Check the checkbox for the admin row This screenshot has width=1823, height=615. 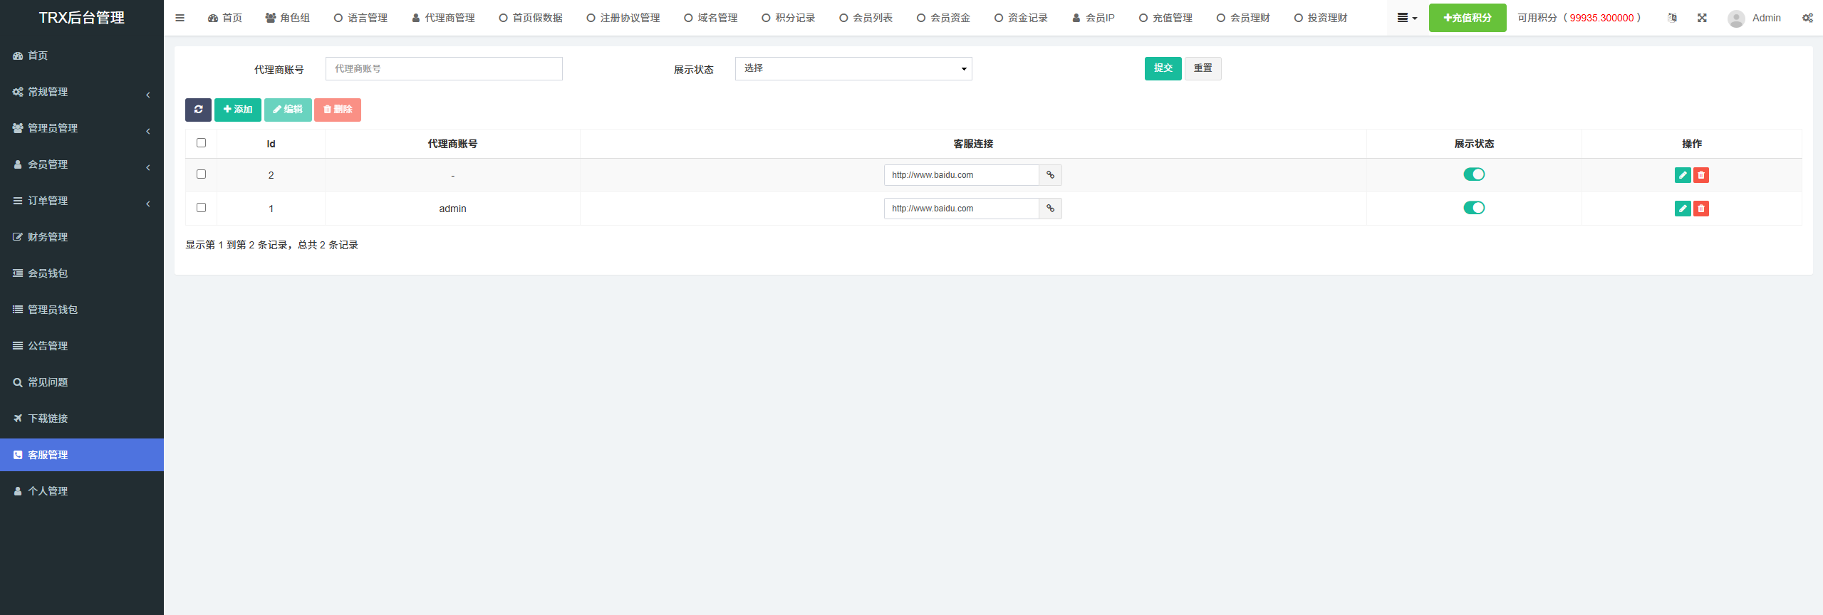coord(201,208)
